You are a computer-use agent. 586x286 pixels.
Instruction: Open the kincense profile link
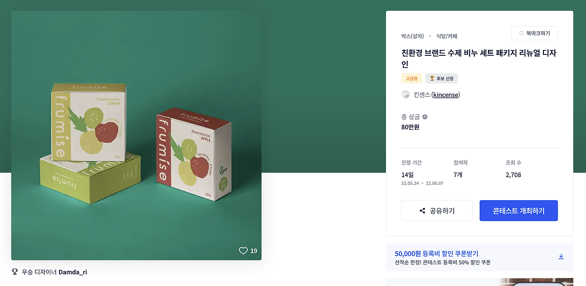[x=445, y=94]
